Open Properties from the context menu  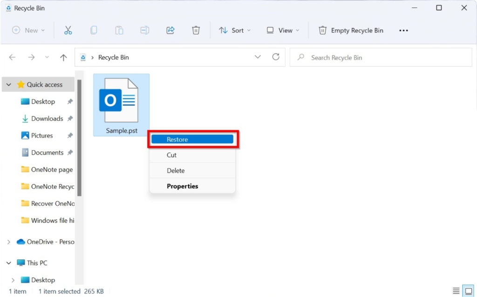(182, 186)
